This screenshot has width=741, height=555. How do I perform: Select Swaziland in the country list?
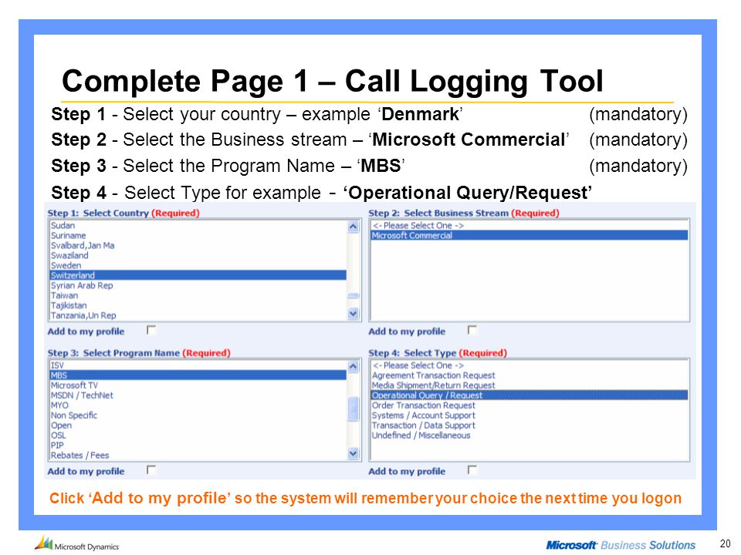(x=198, y=255)
